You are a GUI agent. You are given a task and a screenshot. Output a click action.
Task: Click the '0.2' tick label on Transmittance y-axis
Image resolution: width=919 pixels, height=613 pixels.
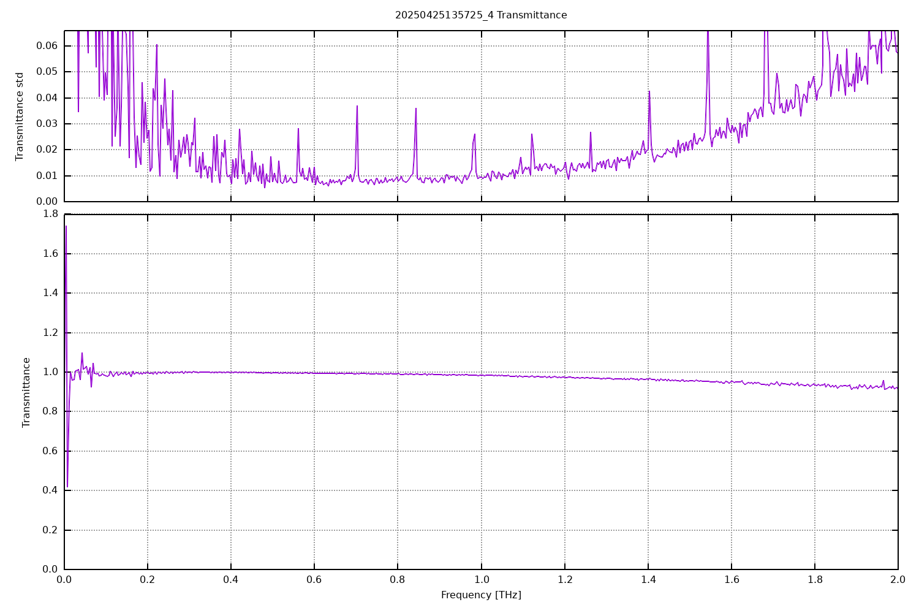click(50, 530)
